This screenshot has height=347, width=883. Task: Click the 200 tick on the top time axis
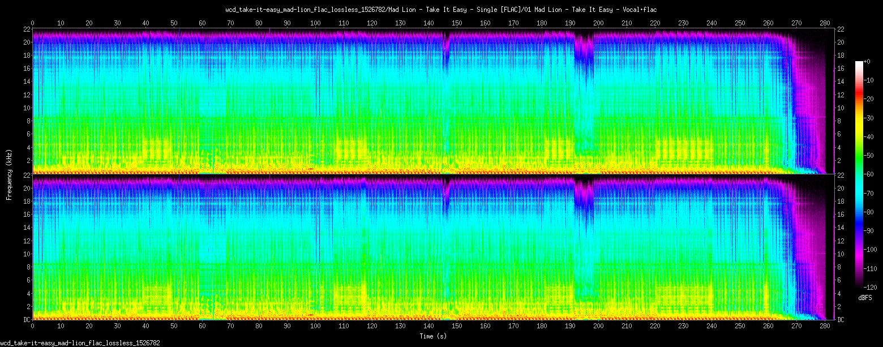pos(598,23)
